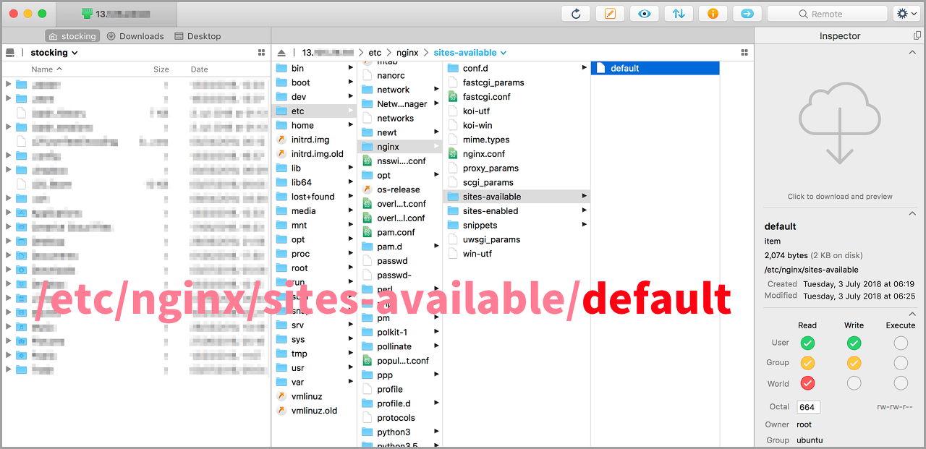Screen dimensions: 926x449
Task: Select the koi-utf file icon
Action: click(x=453, y=111)
